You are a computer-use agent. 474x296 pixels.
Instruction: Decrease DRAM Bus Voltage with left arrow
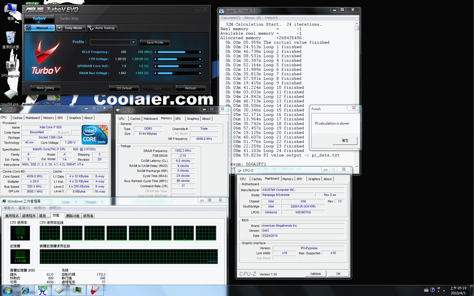pyautogui.click(x=155, y=73)
